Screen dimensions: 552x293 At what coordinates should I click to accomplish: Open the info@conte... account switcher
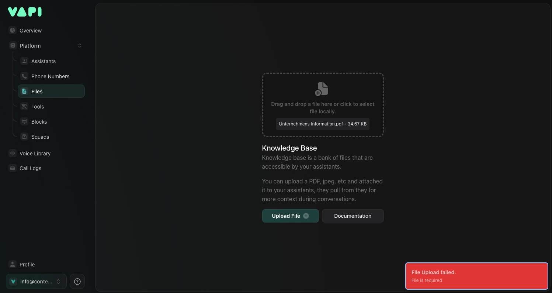(36, 282)
